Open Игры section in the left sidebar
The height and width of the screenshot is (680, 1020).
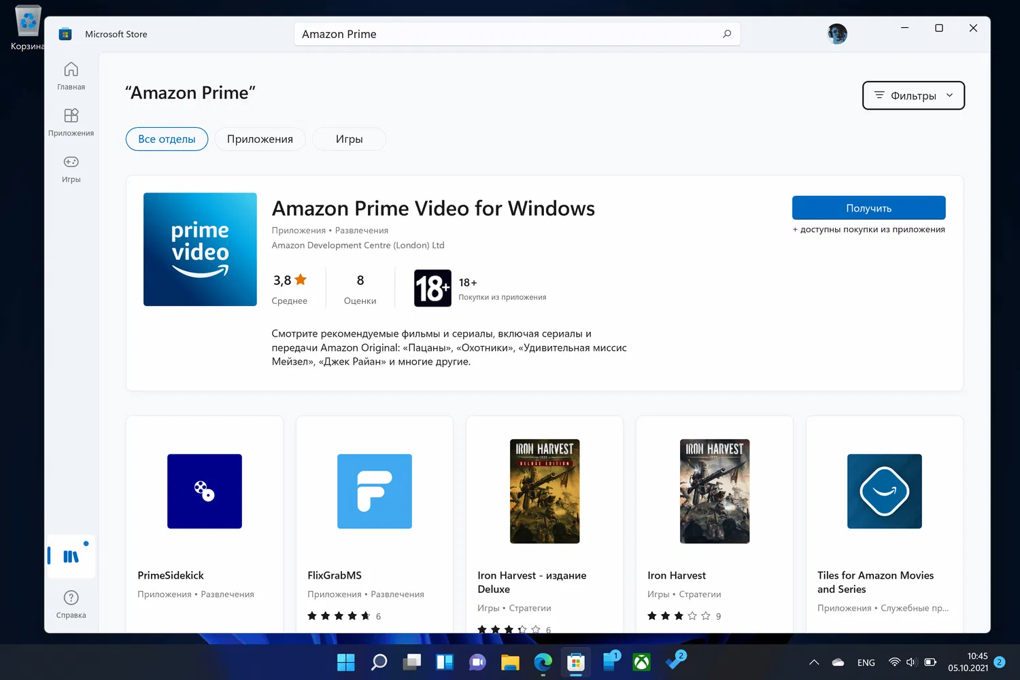pyautogui.click(x=71, y=169)
